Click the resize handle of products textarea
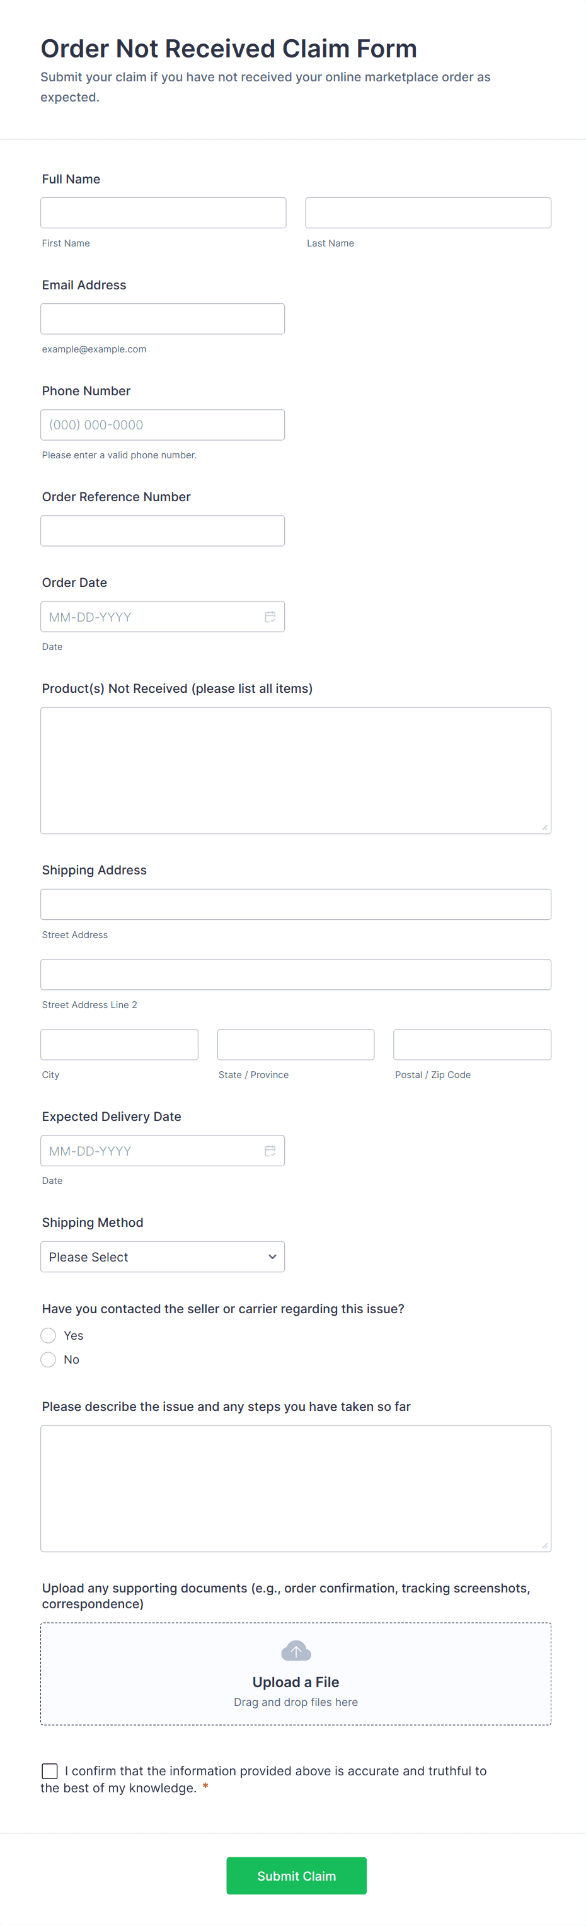This screenshot has width=586, height=1926. pos(545,828)
